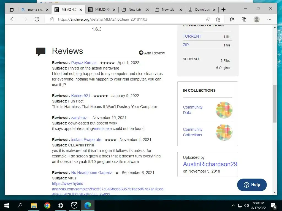Close the Downloads tab
Viewport: 282px width, 211px height.
click(214, 10)
